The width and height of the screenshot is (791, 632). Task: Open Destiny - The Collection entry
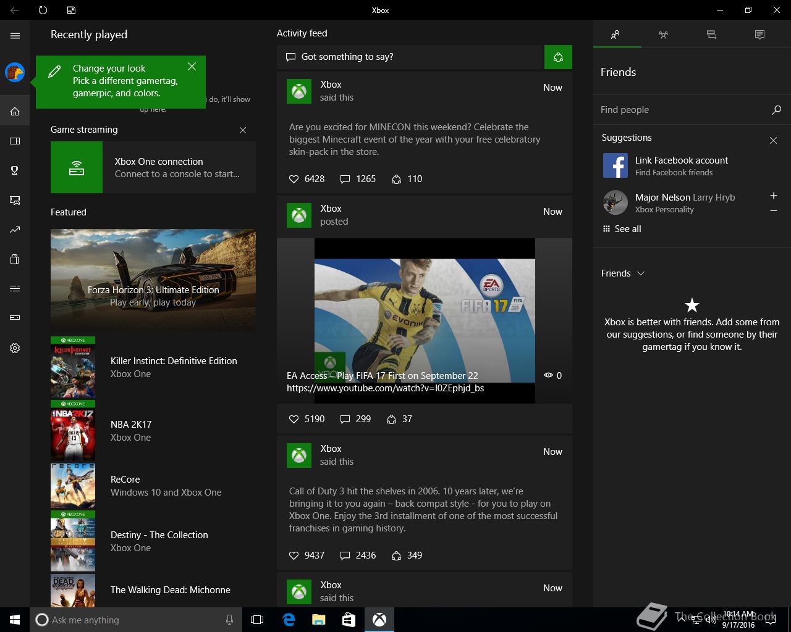click(153, 541)
